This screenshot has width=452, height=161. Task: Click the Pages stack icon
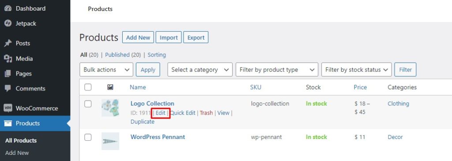point(8,74)
